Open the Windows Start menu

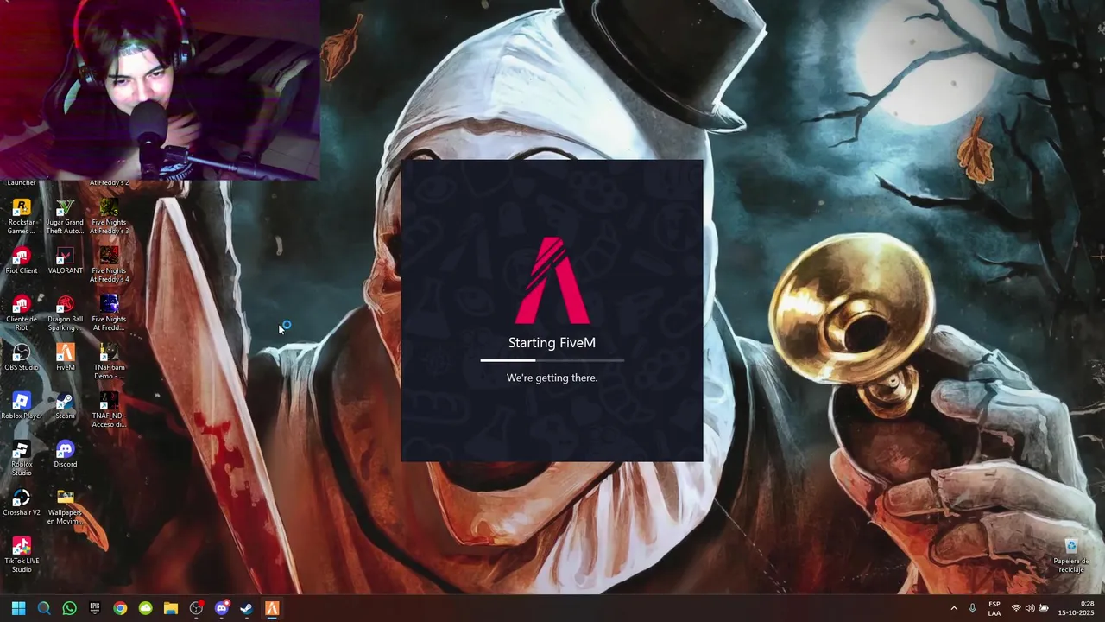tap(18, 608)
